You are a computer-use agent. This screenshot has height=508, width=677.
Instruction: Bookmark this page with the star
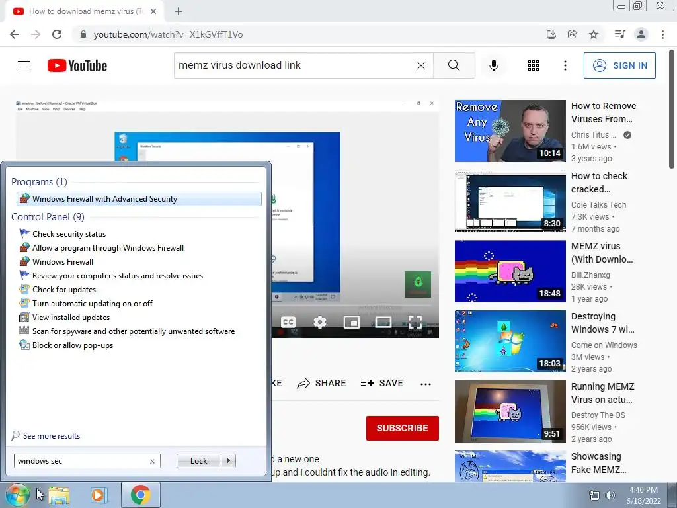click(594, 34)
